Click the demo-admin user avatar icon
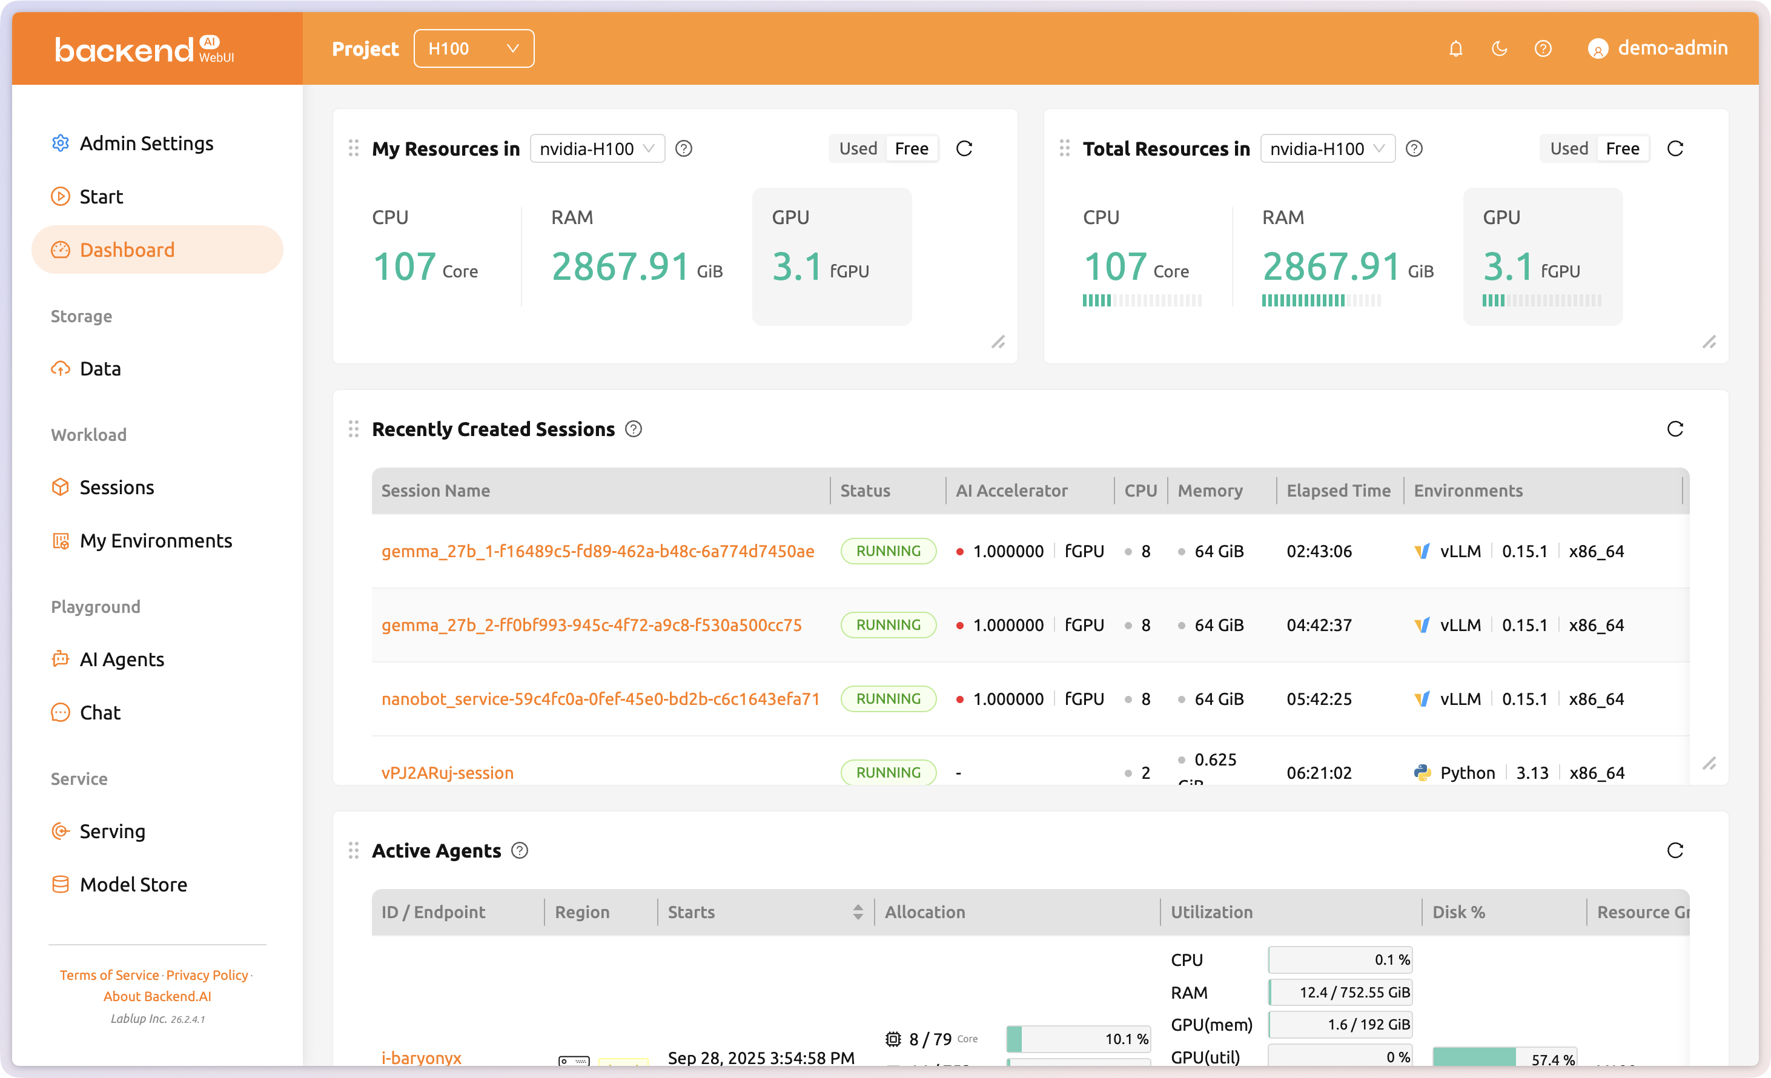 tap(1597, 48)
